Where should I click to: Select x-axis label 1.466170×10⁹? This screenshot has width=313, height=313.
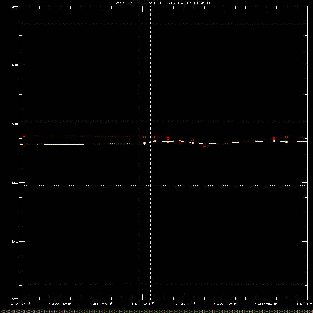60,304
